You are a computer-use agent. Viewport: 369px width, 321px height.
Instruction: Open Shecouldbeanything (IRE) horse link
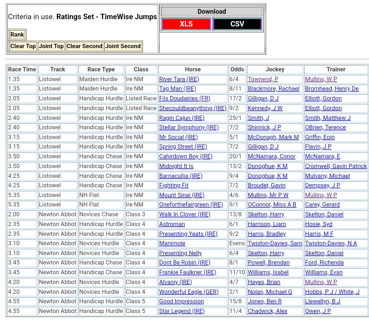coord(192,108)
